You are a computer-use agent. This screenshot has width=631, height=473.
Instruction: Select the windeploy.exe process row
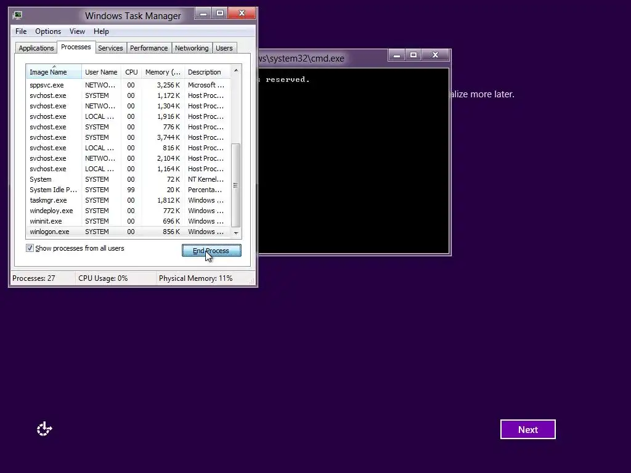point(128,211)
